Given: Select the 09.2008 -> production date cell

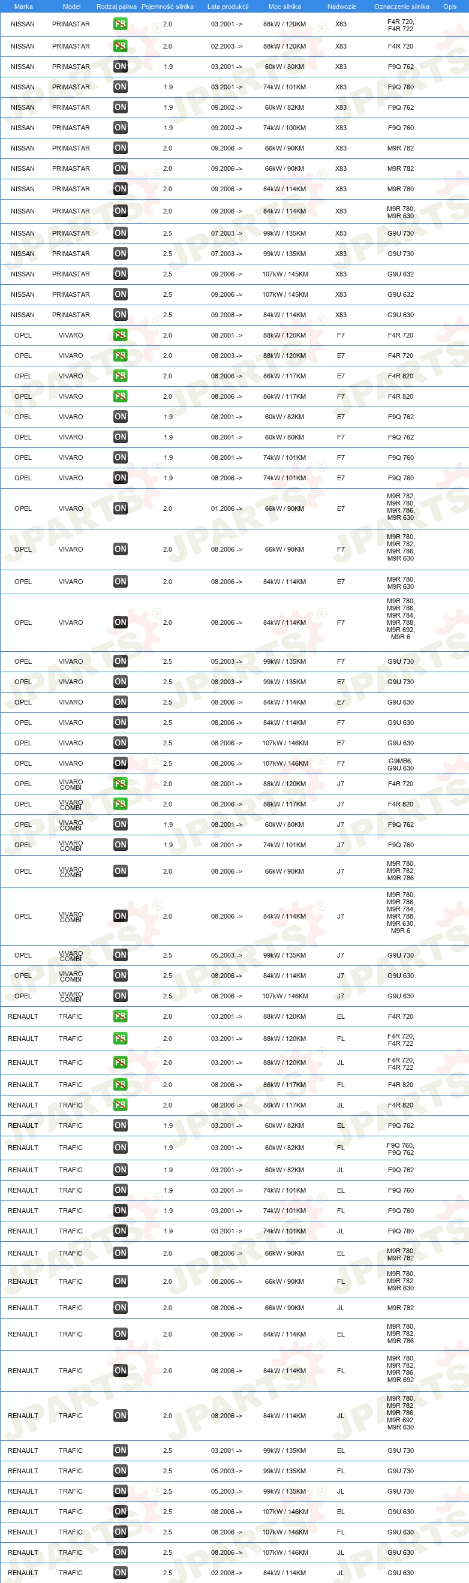Looking at the screenshot, I should click(x=227, y=315).
